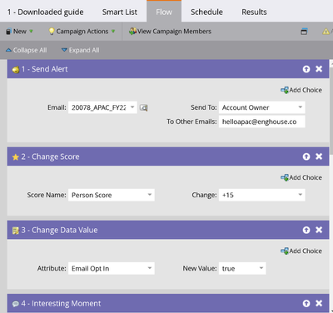Open the Schedule tab
The height and width of the screenshot is (313, 333).
tap(206, 12)
